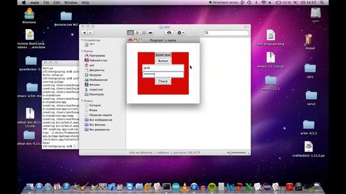This screenshot has height=194, width=346.
Task: Open the main application menu
Action: coord(35,3)
